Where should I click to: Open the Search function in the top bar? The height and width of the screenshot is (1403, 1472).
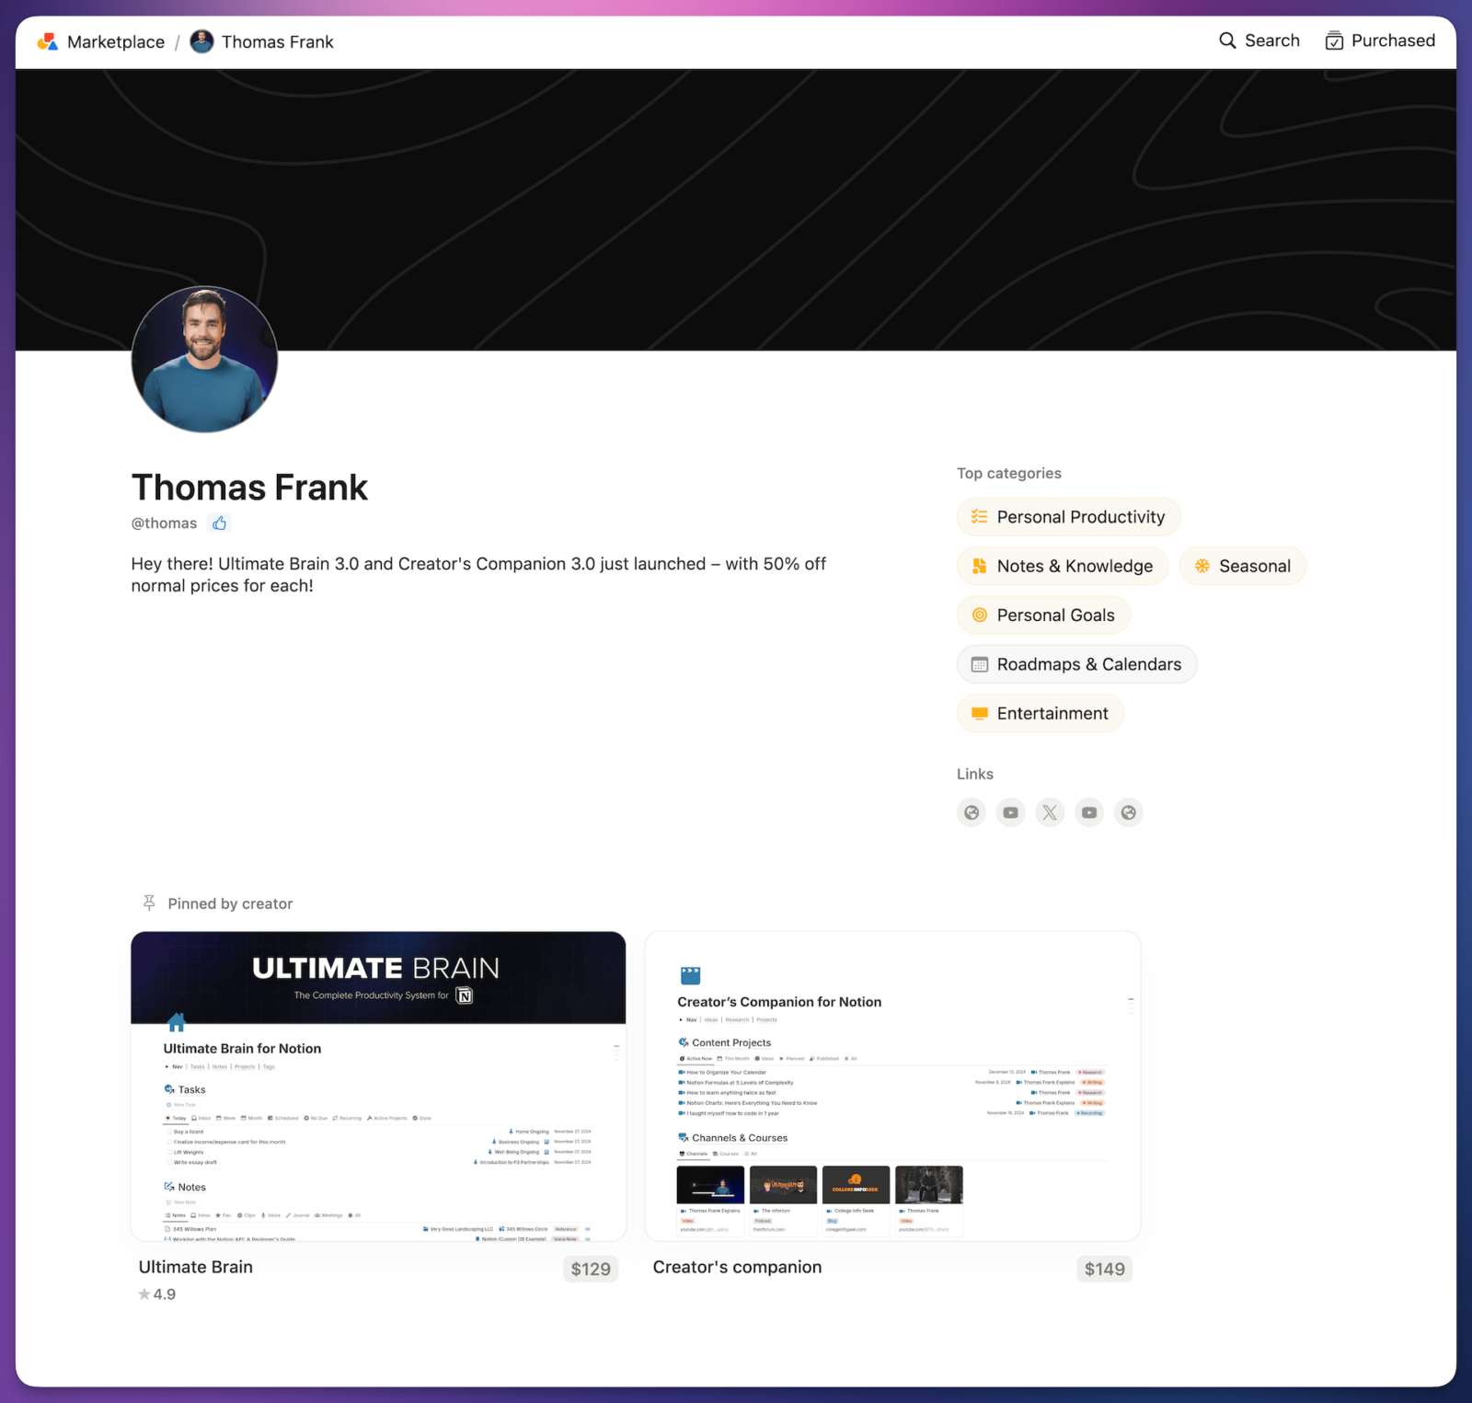pos(1259,40)
